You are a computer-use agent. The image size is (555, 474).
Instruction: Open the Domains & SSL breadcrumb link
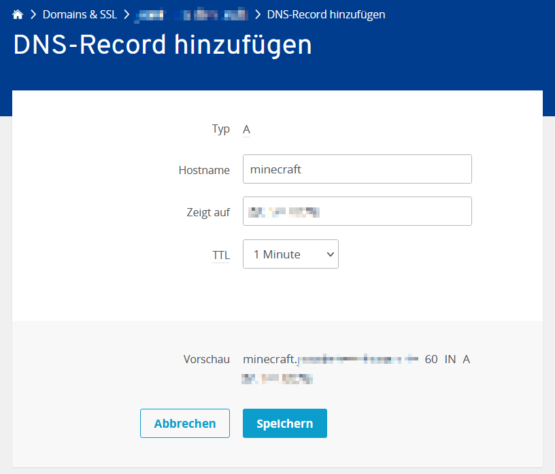80,14
